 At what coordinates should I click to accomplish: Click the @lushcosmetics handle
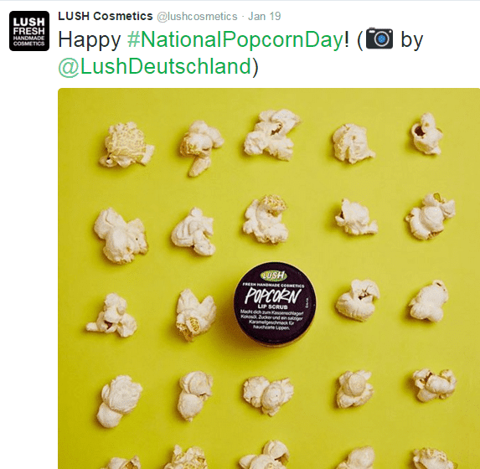click(x=197, y=17)
